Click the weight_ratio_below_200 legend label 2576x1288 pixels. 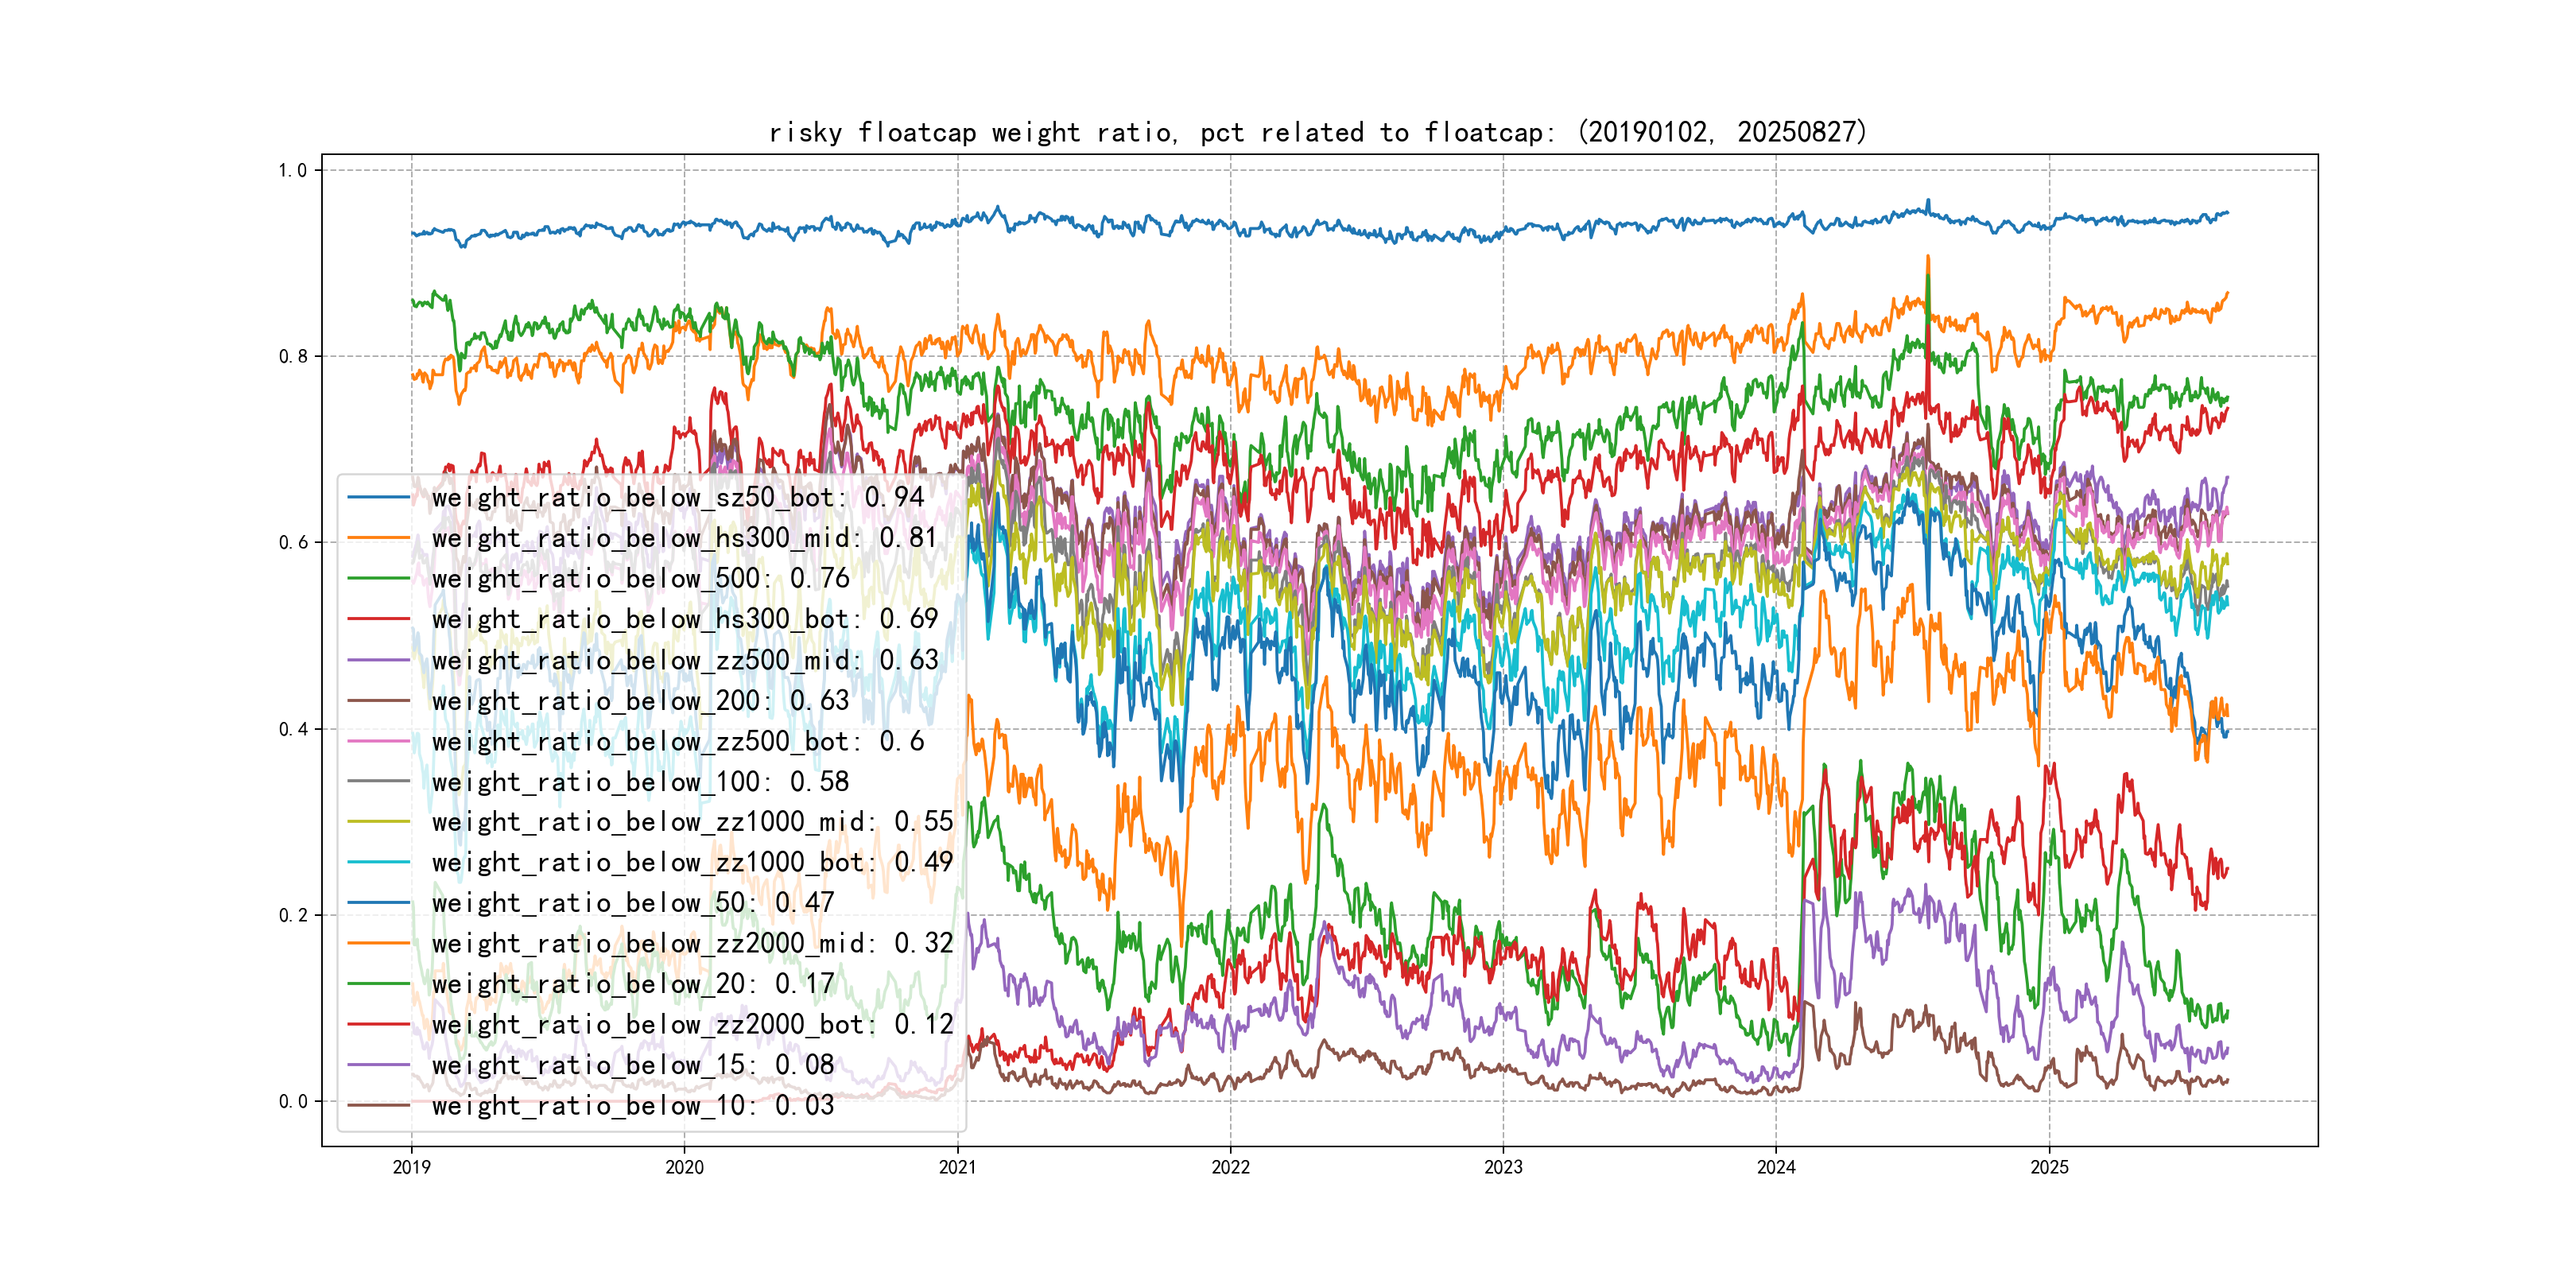coord(640,700)
